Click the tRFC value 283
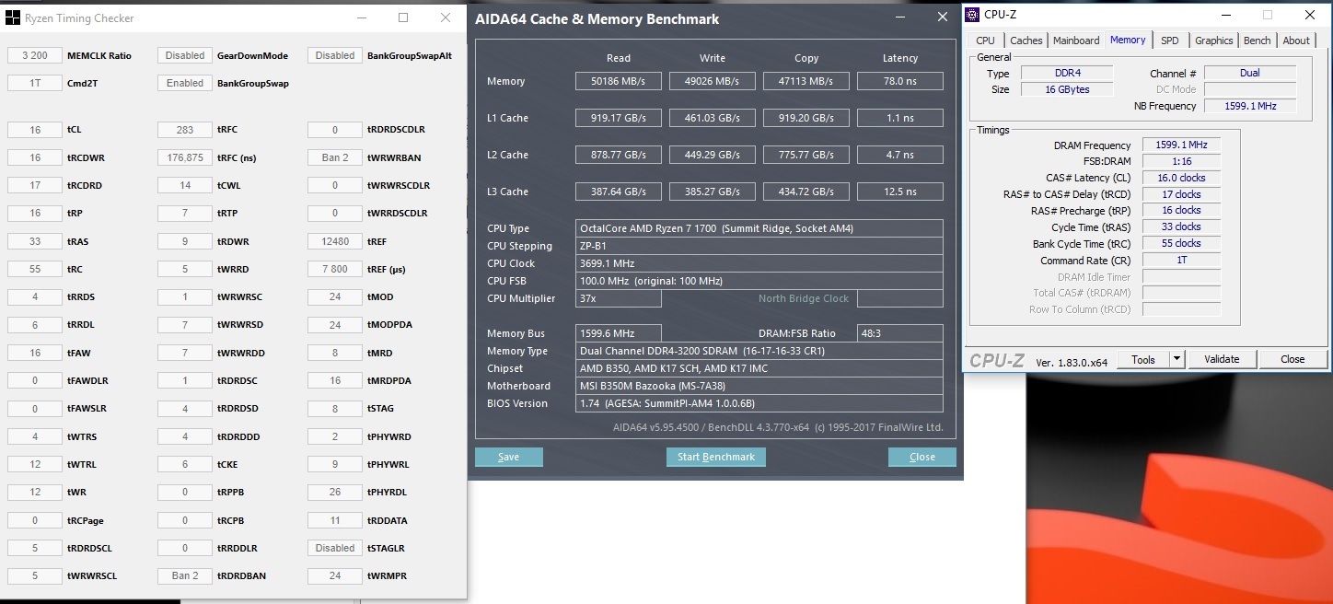 coord(185,130)
